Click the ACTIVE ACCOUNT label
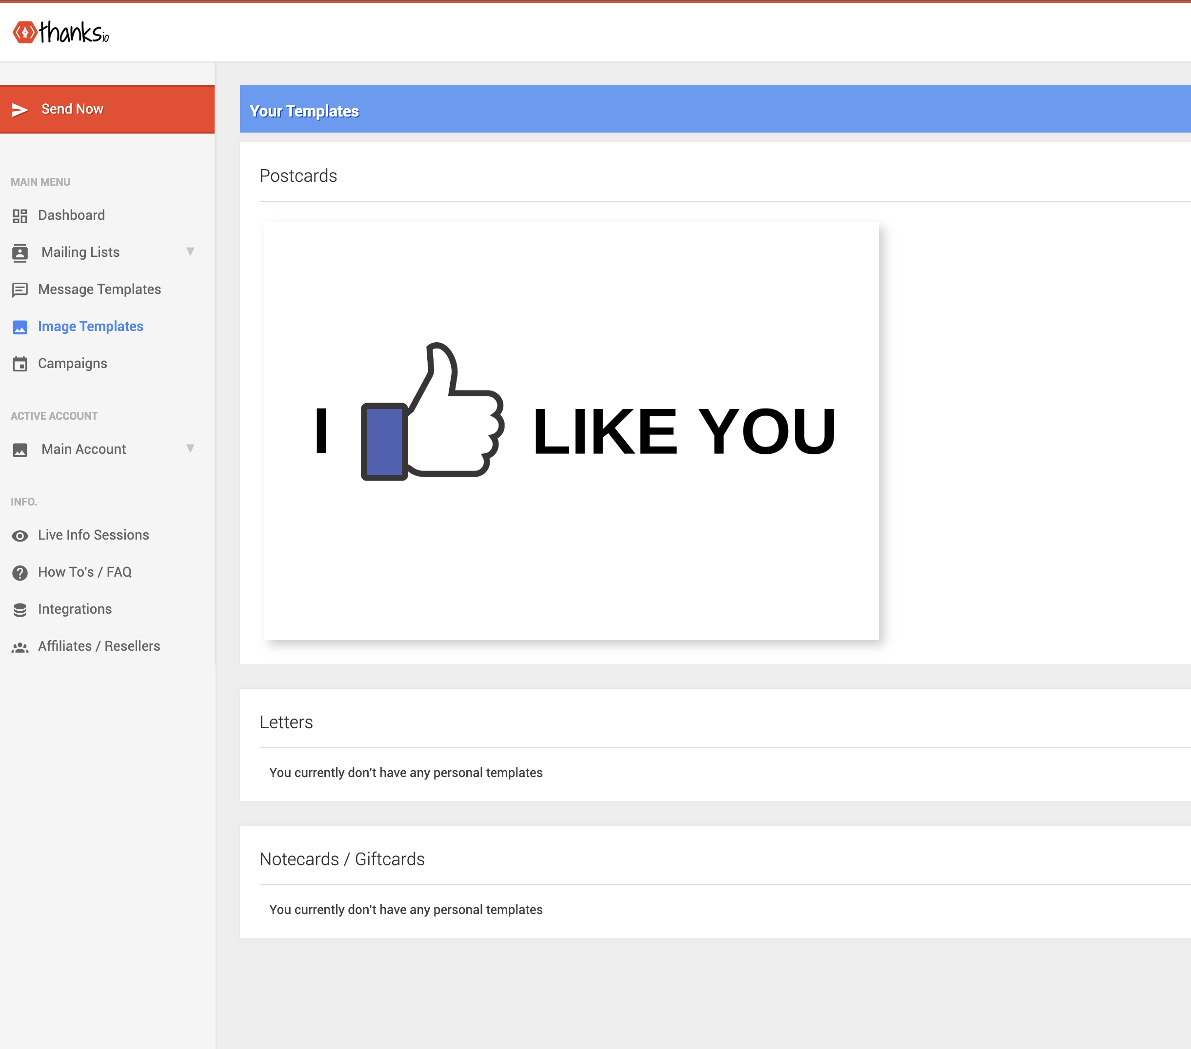 tap(54, 416)
